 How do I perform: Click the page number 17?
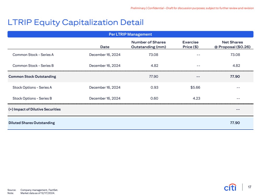click(250, 187)
